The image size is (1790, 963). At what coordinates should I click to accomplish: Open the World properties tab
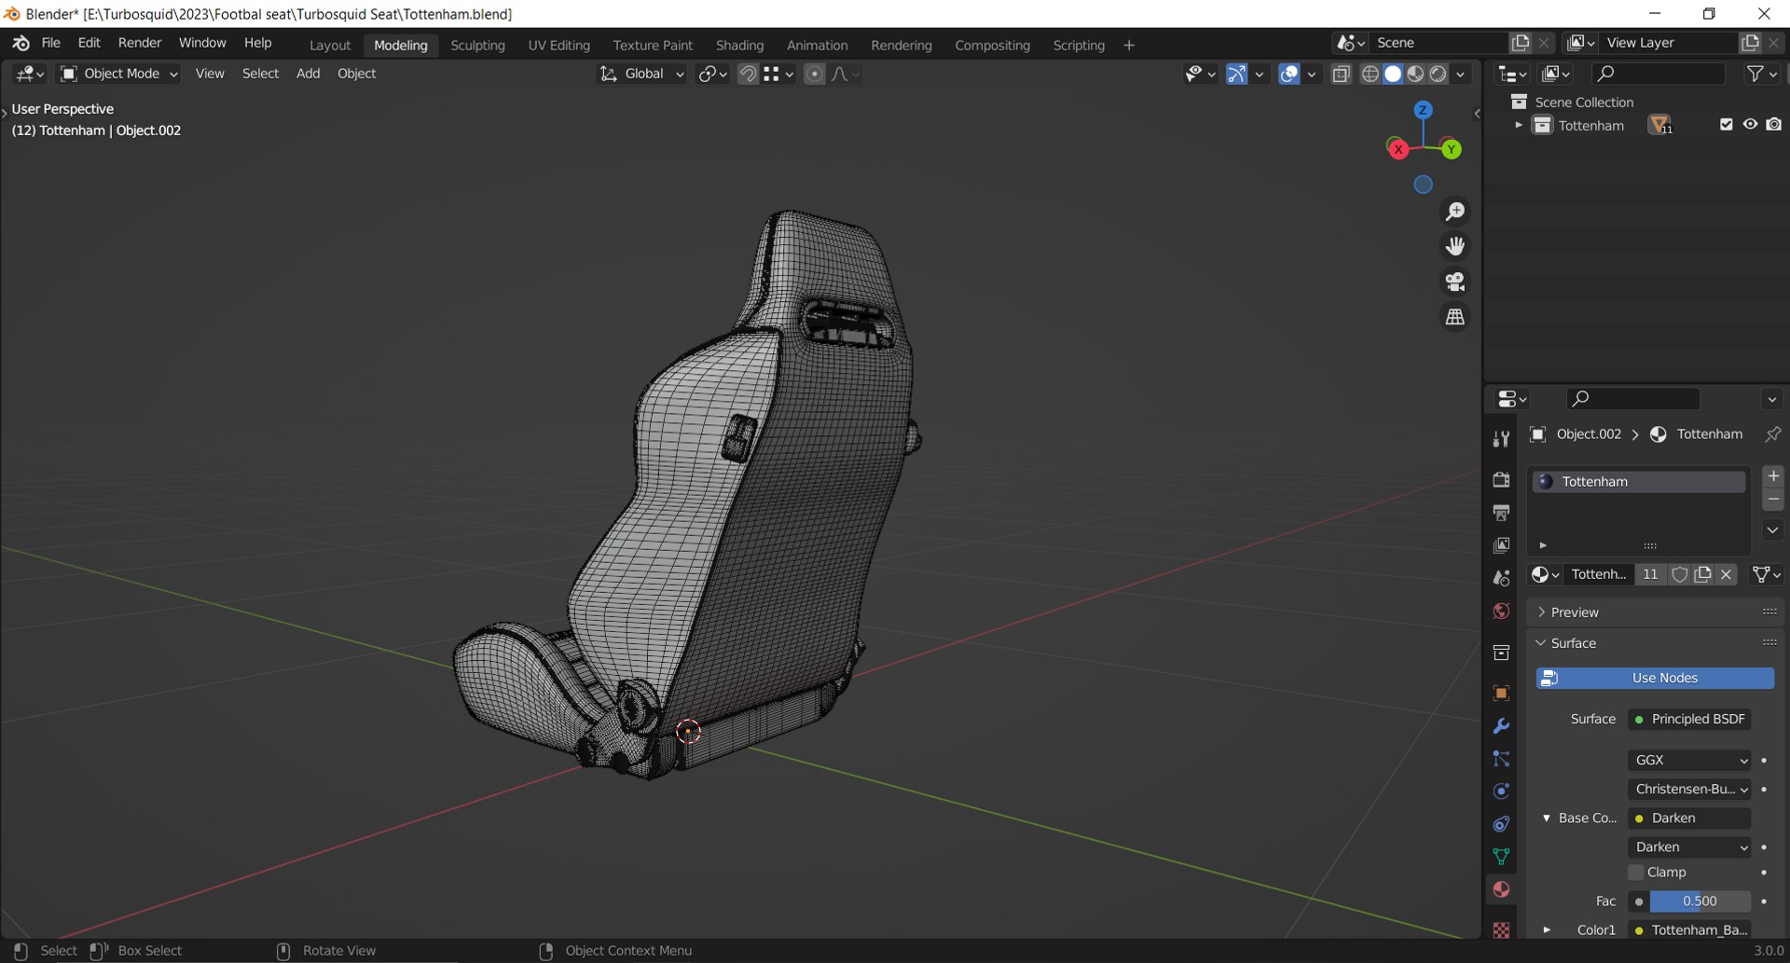[x=1501, y=611]
